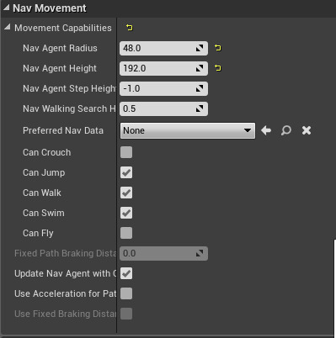Reset Movement Capabilities to default
336x338 pixels.
(130, 28)
